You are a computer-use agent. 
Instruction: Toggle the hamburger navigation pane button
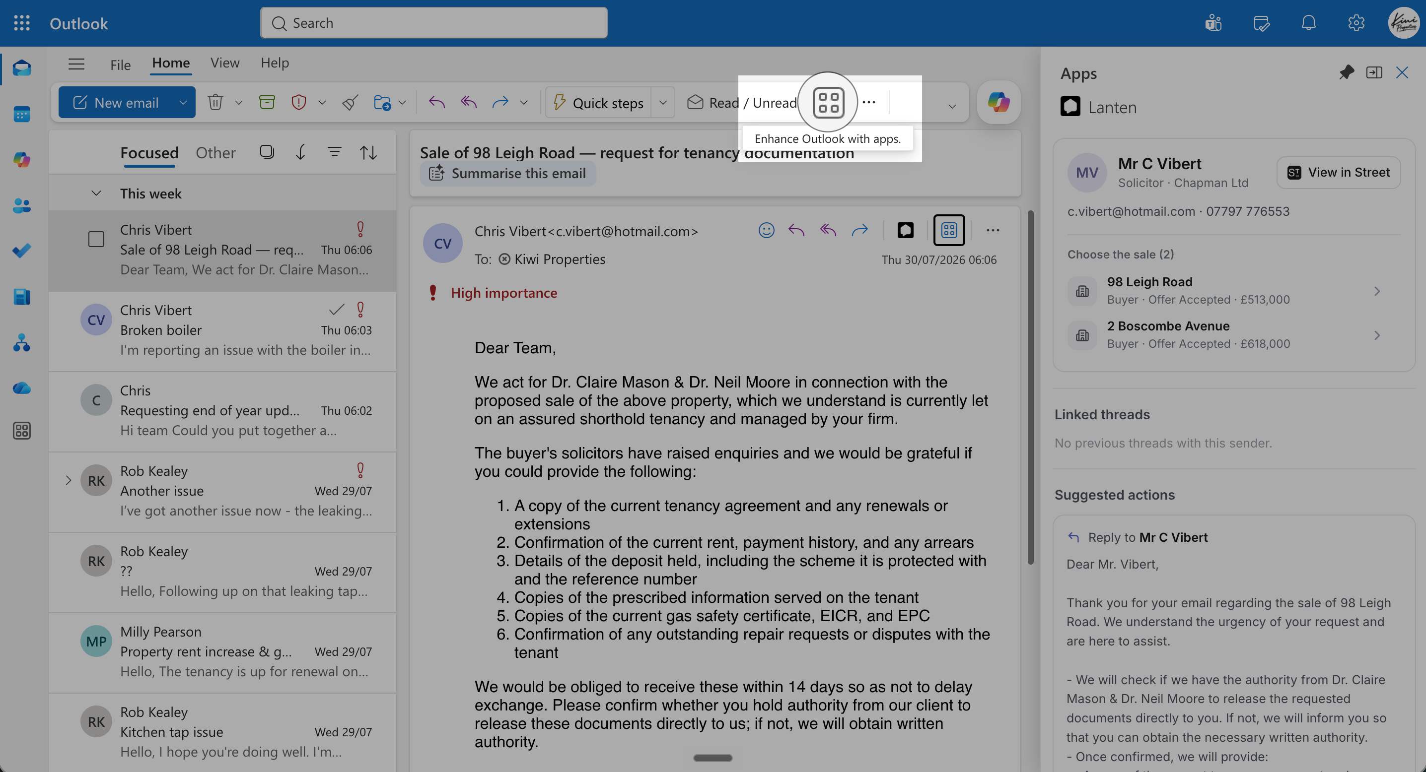(76, 64)
